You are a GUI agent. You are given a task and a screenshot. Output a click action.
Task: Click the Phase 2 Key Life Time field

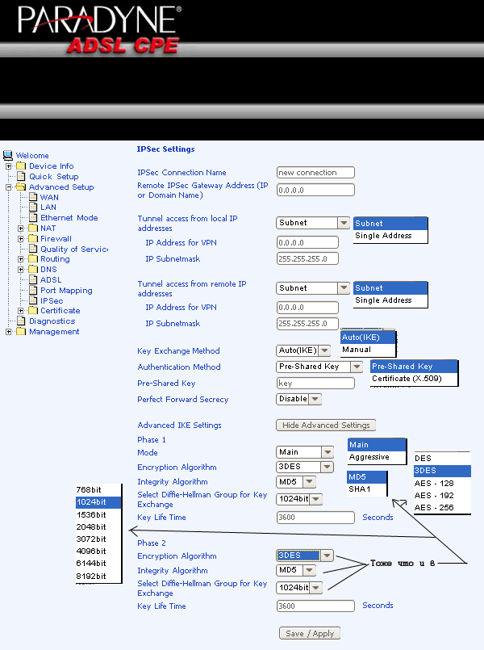[315, 606]
